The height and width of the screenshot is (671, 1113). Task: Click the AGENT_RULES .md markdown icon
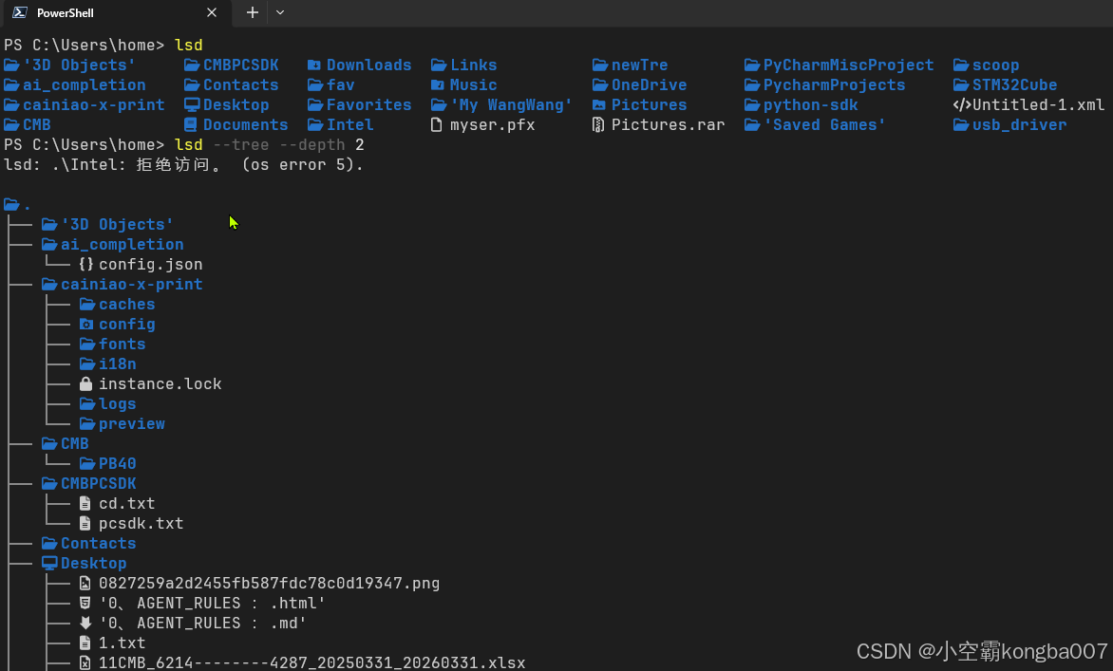pyautogui.click(x=85, y=623)
